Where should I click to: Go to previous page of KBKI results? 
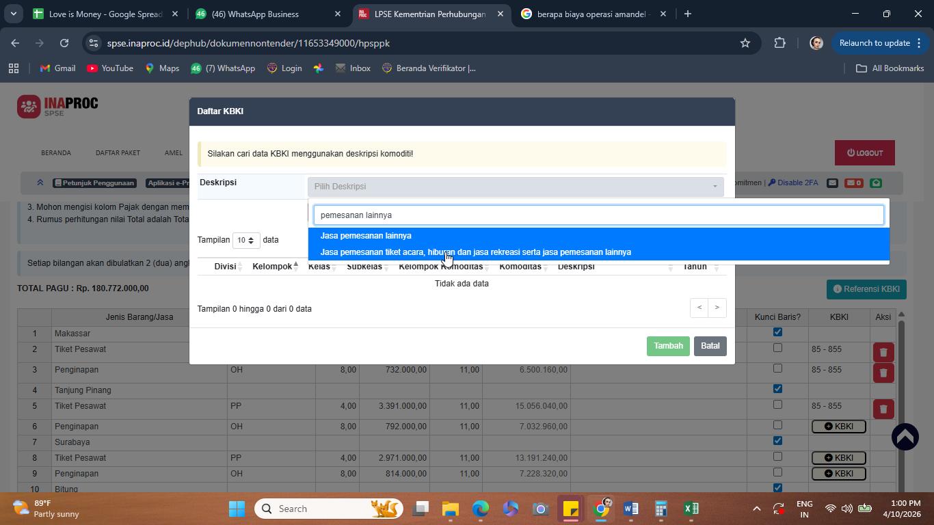pos(699,308)
